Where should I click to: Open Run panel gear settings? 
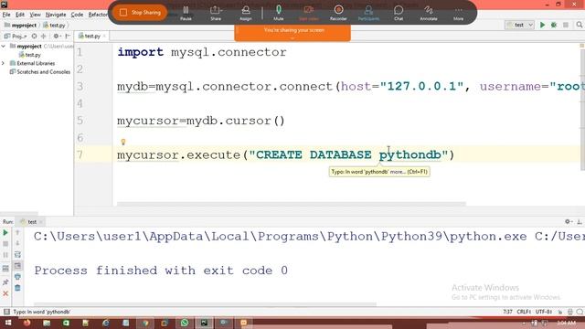pyautogui.click(x=569, y=222)
